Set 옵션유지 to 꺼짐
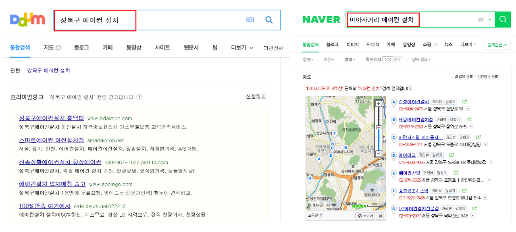 [387, 60]
